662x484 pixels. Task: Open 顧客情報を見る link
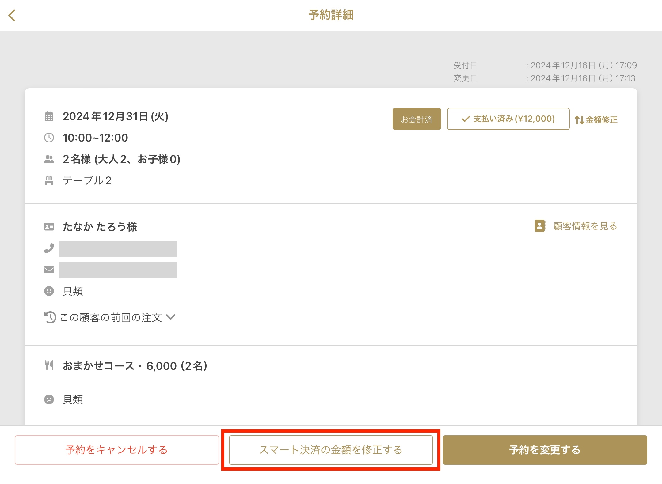[x=576, y=226]
